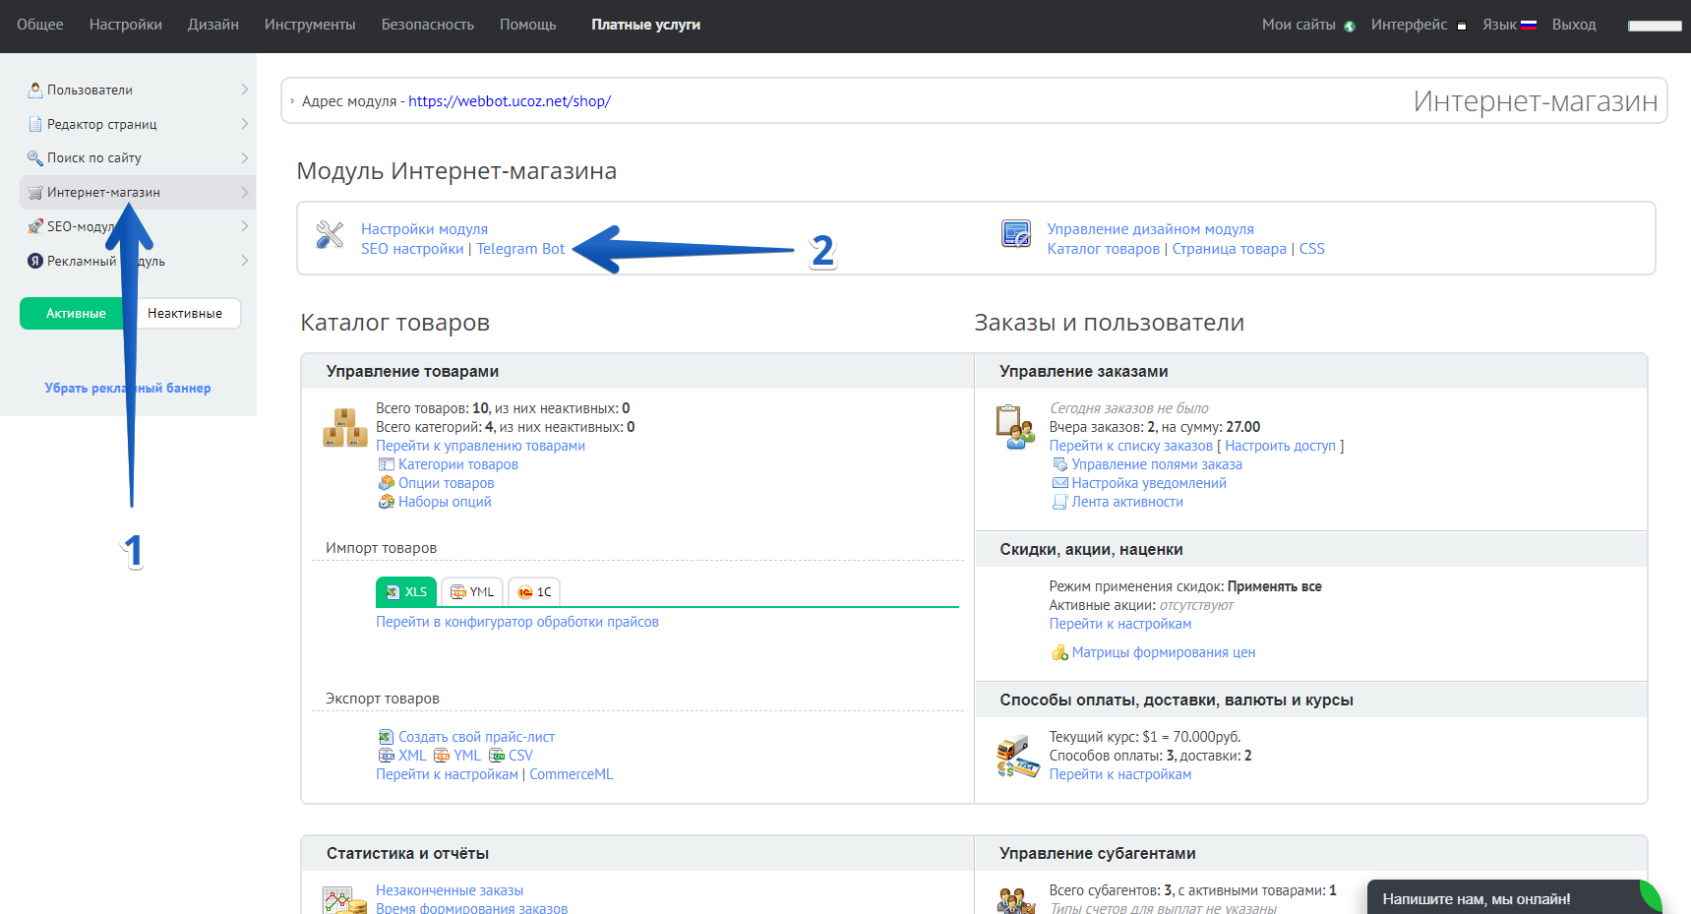
Task: Expand the Page editor sidebar item
Action: [244, 124]
